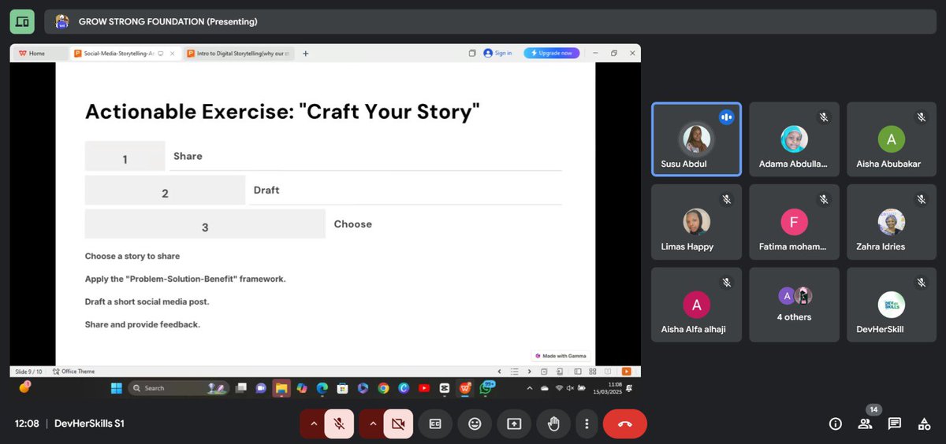
Task: Switch to 'Intro to Digital Storytelling' tab
Action: (240, 54)
